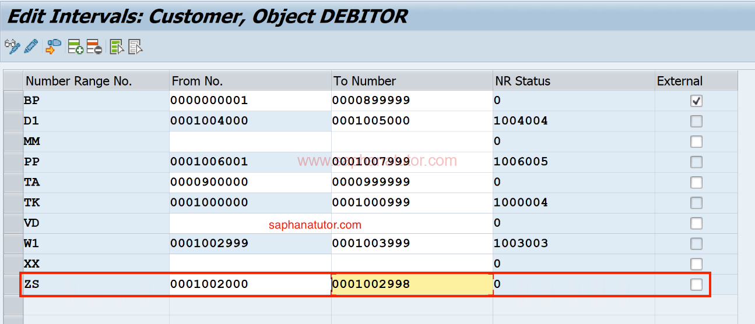The image size is (755, 324).
Task: Click the number range code 'D1'
Action: (31, 121)
